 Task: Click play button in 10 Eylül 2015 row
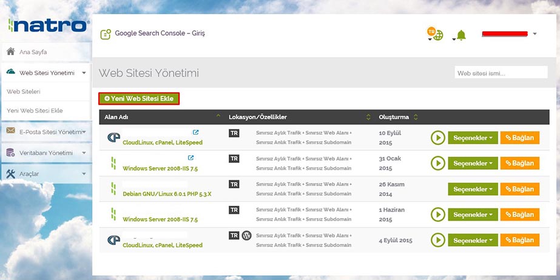pos(438,138)
